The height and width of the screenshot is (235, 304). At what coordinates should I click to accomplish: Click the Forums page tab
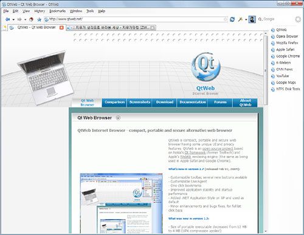click(x=220, y=102)
